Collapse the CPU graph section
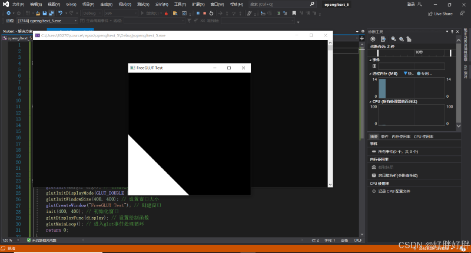Image resolution: width=471 pixels, height=253 pixels. coord(370,101)
